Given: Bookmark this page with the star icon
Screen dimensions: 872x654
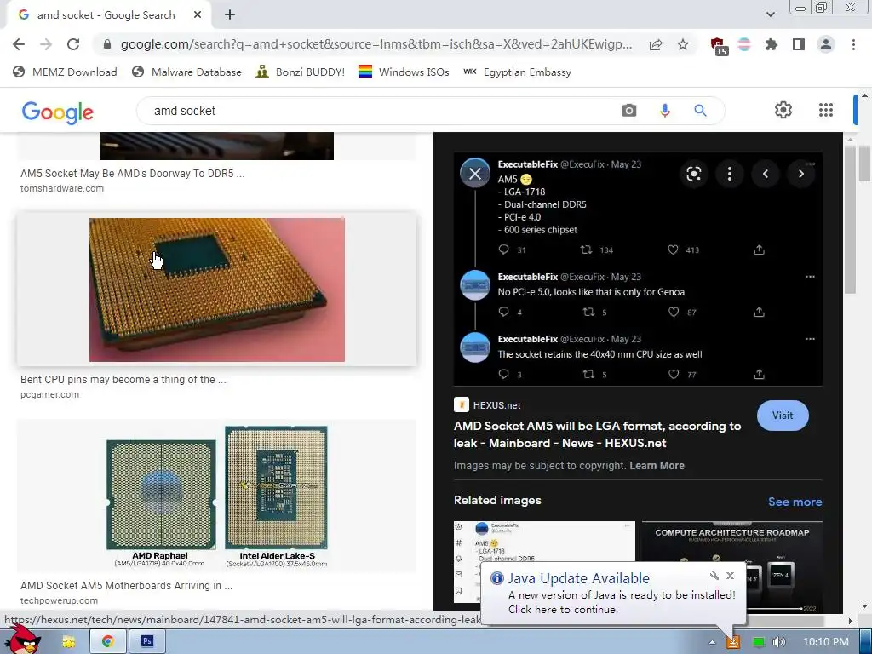Looking at the screenshot, I should click(683, 44).
